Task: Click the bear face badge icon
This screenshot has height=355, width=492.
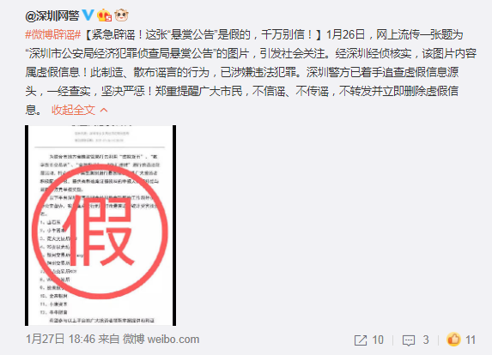Action: [x=121, y=15]
